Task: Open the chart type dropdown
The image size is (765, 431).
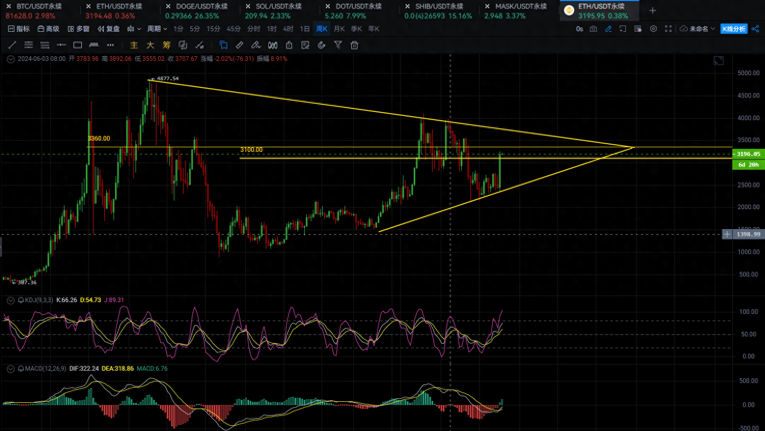Action: coord(134,29)
